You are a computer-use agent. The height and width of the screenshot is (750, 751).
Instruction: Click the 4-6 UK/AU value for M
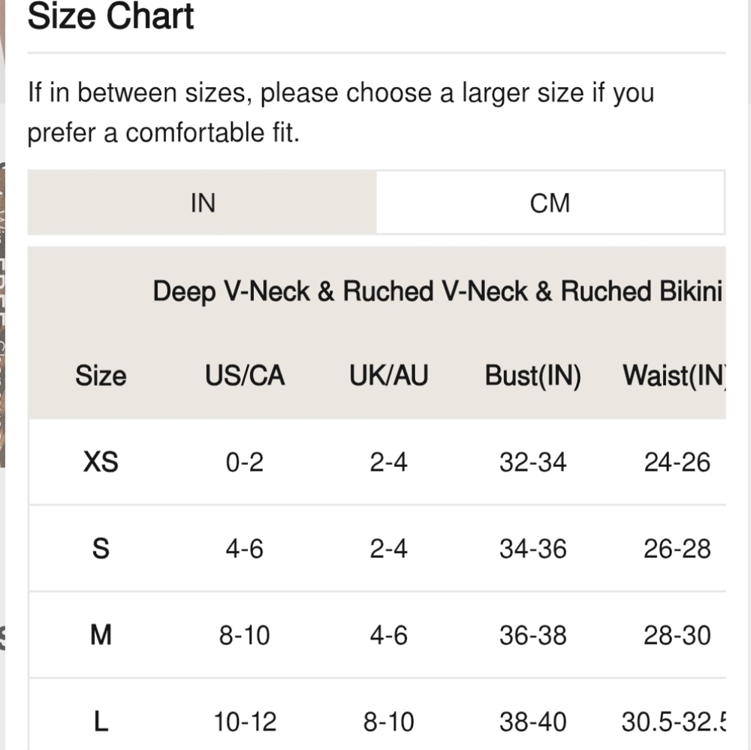(388, 635)
